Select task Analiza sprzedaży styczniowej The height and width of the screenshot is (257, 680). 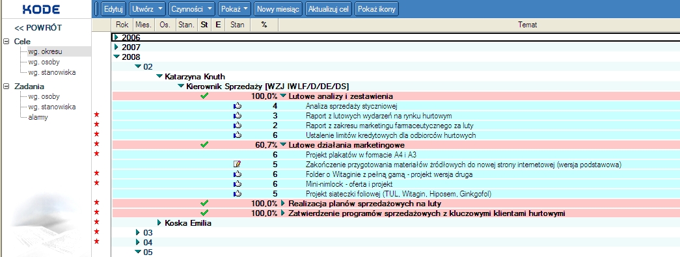351,106
